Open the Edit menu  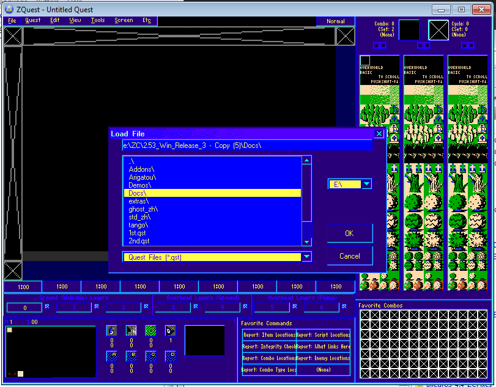coord(54,20)
